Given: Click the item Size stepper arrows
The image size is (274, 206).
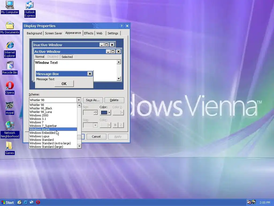Looking at the screenshot, I should coord(96,112).
